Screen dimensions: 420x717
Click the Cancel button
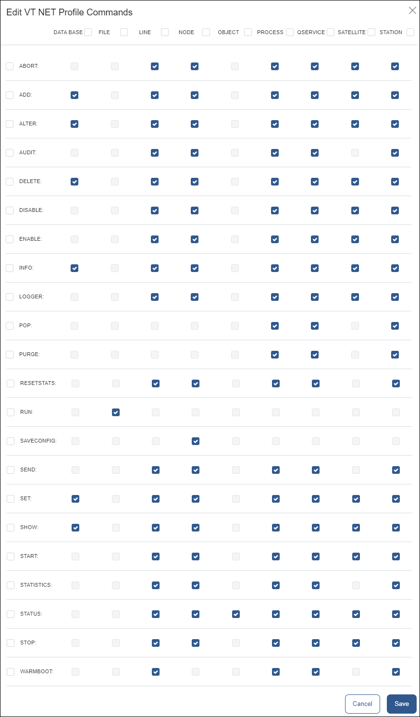pos(362,704)
